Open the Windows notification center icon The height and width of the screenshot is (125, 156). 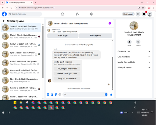[x=152, y=112]
